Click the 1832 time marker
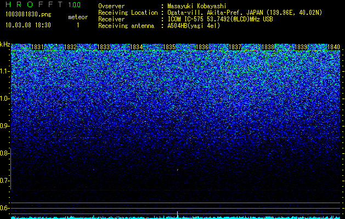345x219 pixels. [70, 47]
